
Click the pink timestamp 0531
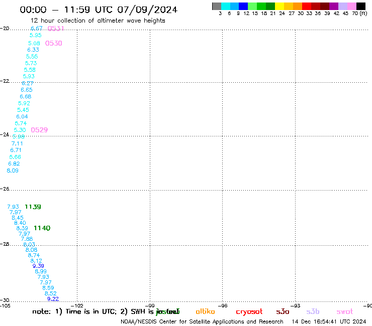(x=56, y=29)
